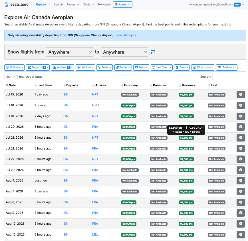Click into the table Search field

229,77
